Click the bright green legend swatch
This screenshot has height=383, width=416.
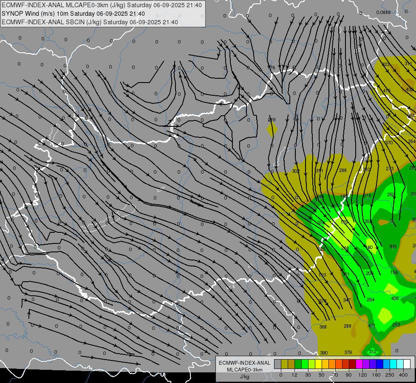305,364
